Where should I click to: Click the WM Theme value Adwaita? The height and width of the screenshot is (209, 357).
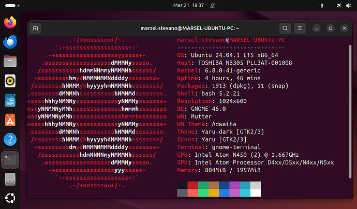click(x=224, y=124)
